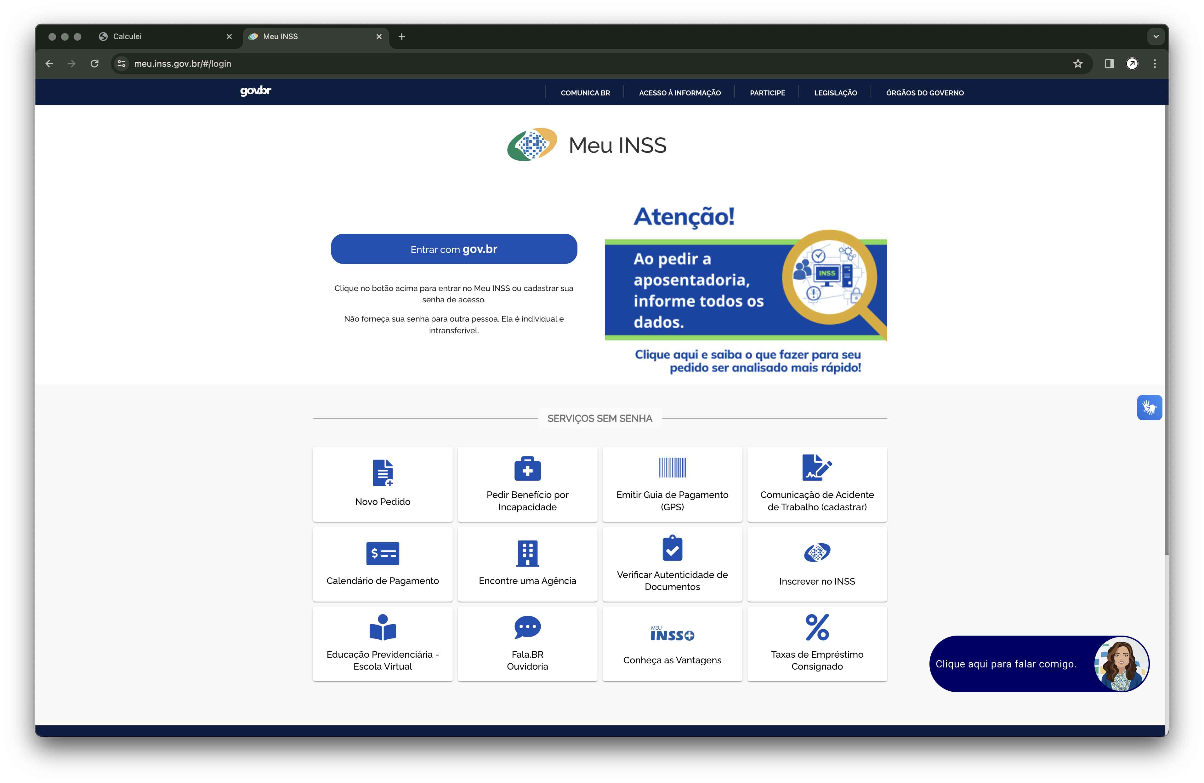Close the Calculei tab
1204x783 pixels.
tap(229, 37)
